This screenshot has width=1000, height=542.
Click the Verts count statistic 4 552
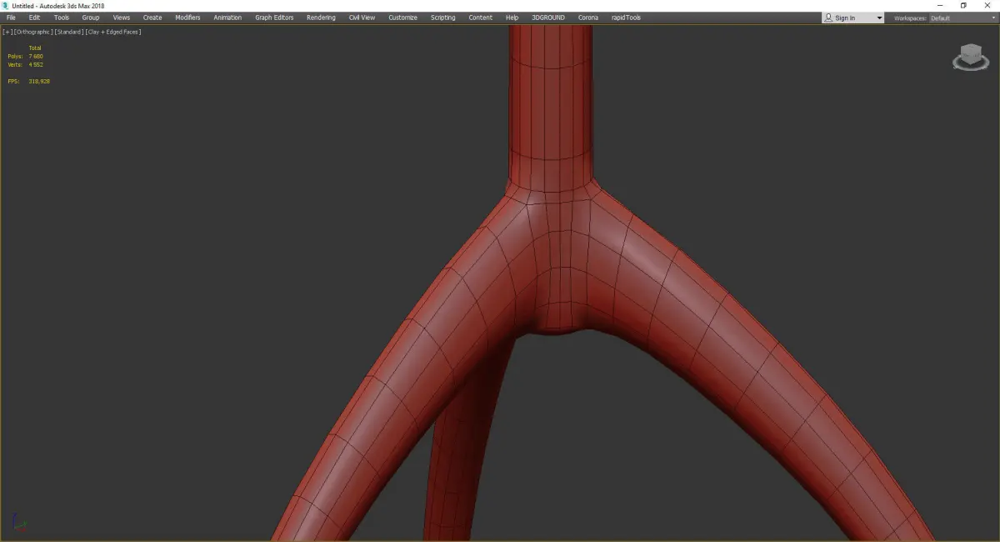point(36,64)
